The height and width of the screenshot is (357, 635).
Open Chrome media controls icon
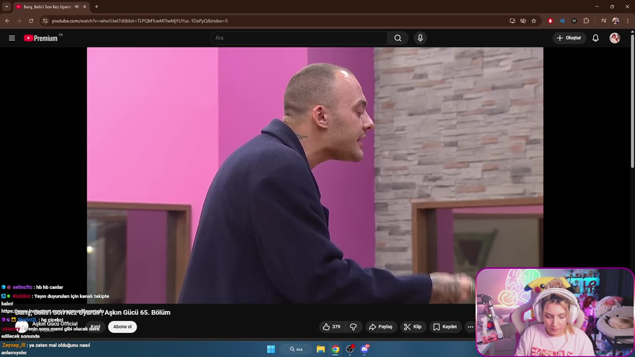coord(604,21)
